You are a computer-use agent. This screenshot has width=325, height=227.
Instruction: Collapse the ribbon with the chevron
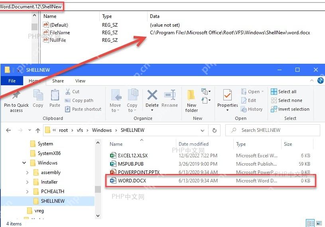pyautogui.click(x=311, y=81)
